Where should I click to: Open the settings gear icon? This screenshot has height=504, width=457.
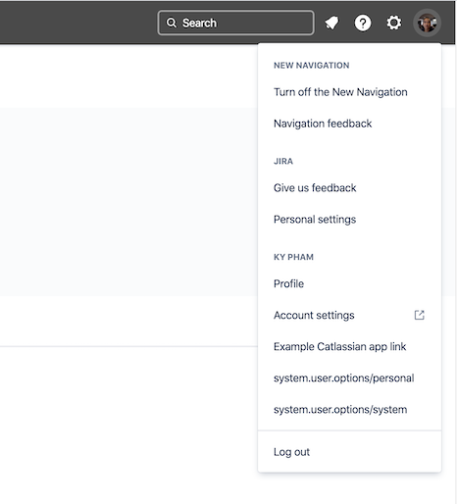click(394, 23)
